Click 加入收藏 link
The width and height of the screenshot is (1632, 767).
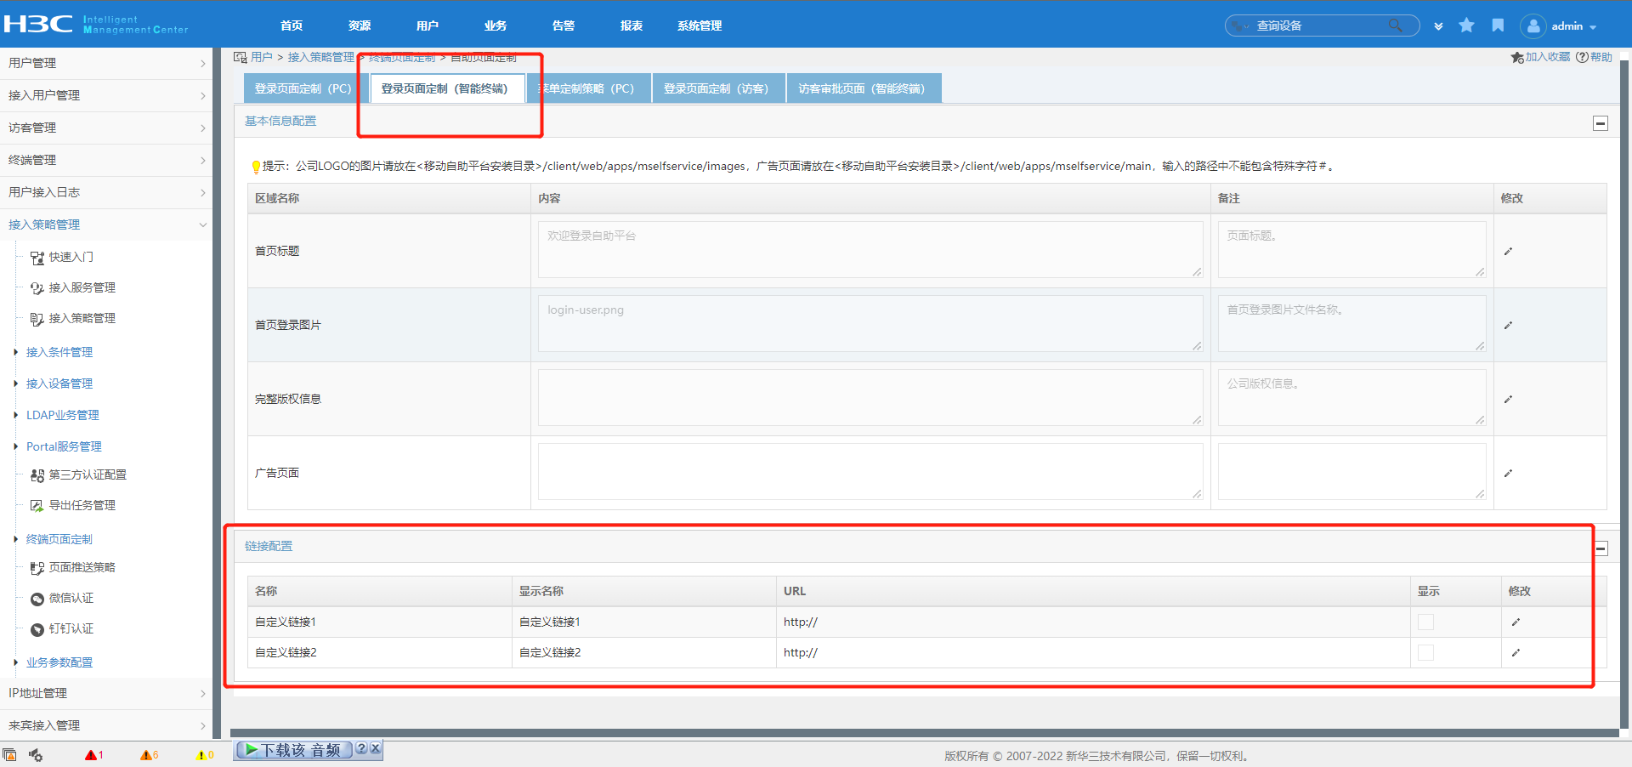1540,57
